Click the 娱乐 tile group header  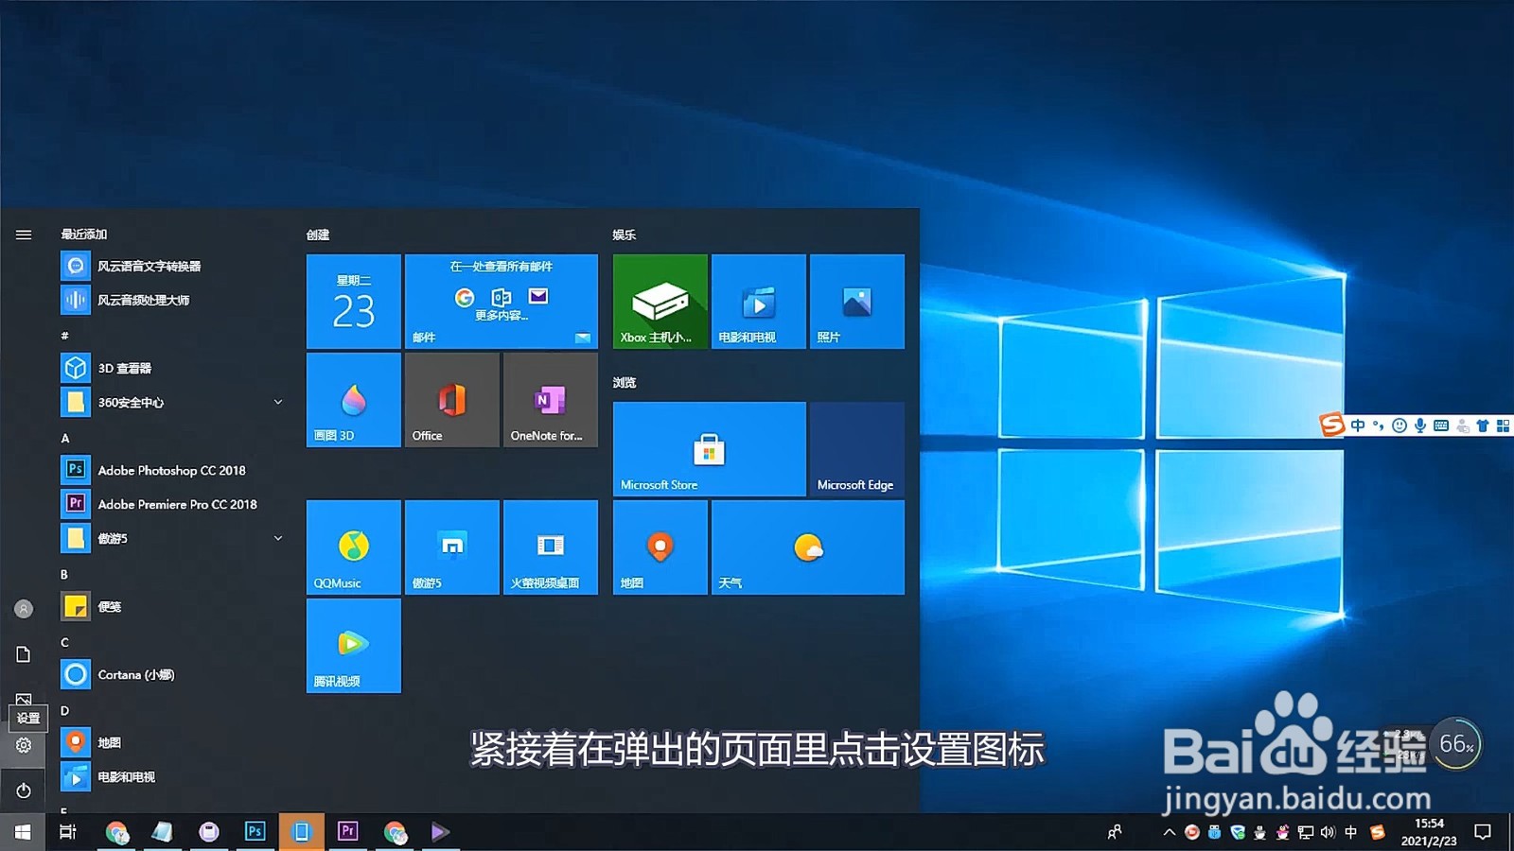pos(625,234)
